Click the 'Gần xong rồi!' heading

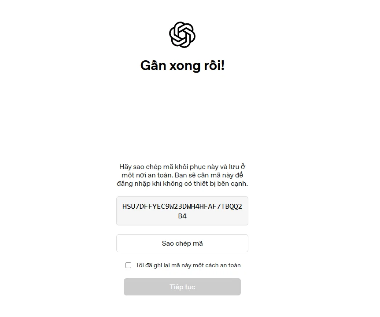point(182,66)
